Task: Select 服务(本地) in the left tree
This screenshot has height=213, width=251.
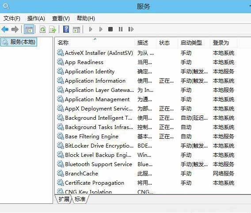Action: (19, 42)
